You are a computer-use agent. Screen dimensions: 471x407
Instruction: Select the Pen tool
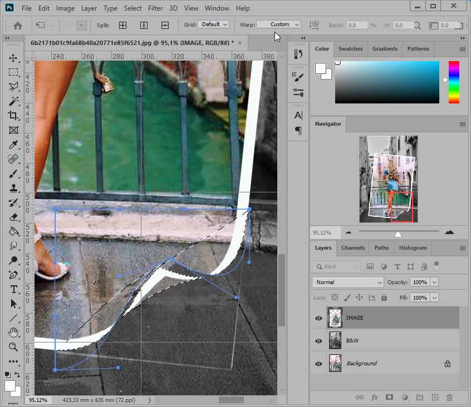[13, 275]
